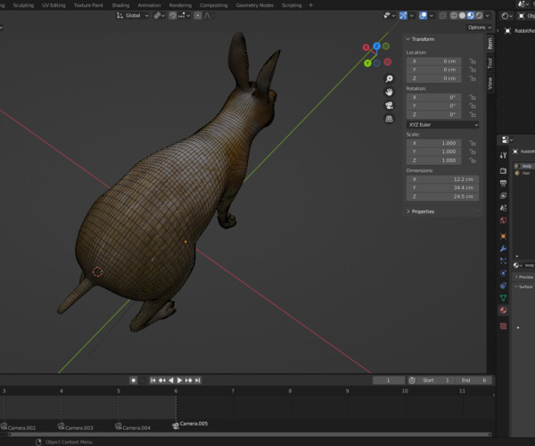Click the green Y axis gizmo

(367, 63)
